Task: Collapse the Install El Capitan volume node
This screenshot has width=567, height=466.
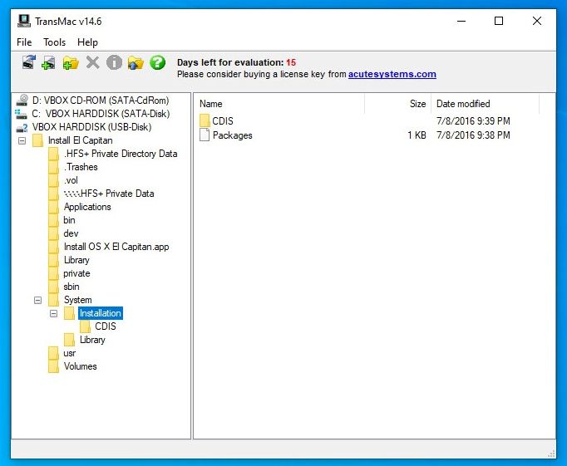Action: (22, 140)
